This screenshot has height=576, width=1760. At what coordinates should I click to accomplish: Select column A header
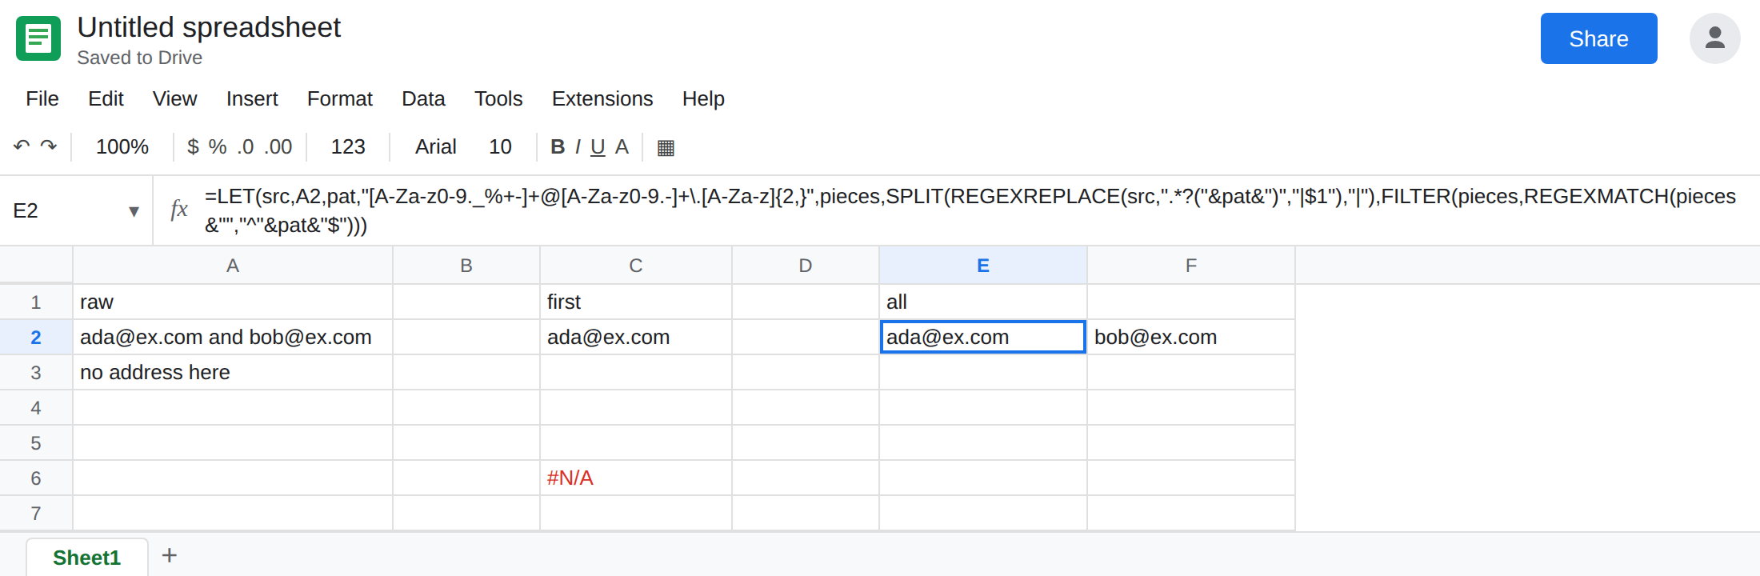point(233,265)
